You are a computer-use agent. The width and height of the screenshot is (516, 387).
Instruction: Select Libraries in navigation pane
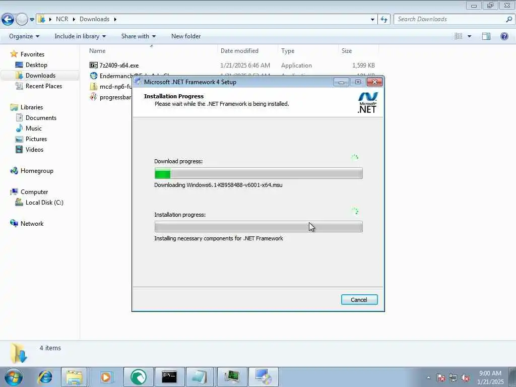32,107
